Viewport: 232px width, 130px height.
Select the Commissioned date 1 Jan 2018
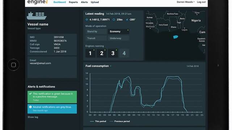point(60,52)
